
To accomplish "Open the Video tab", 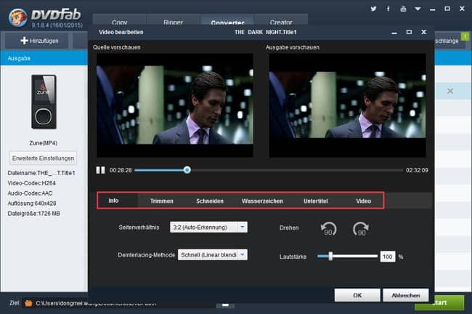I will pos(363,201).
